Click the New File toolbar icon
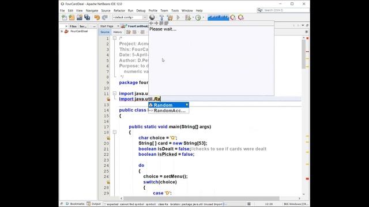Image resolution: width=369 pixels, height=207 pixels. tap(64, 17)
